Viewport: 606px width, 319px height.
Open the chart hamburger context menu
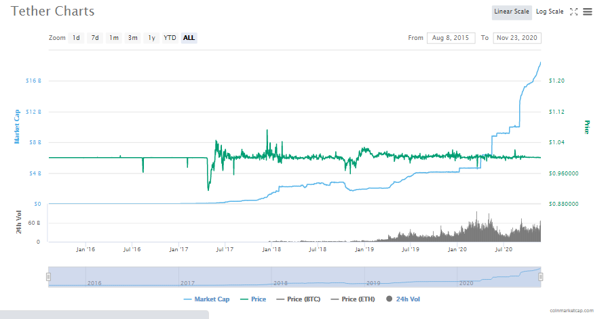588,12
